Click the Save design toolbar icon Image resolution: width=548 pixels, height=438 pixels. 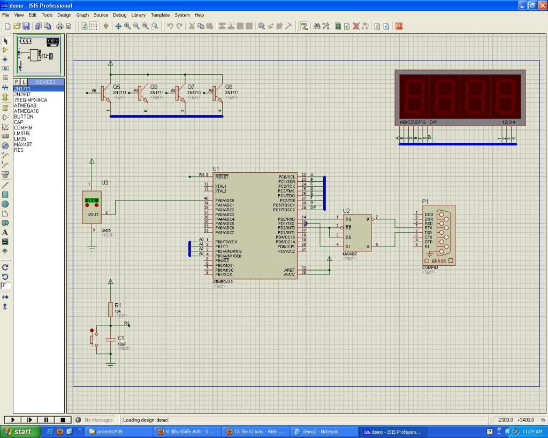26,26
